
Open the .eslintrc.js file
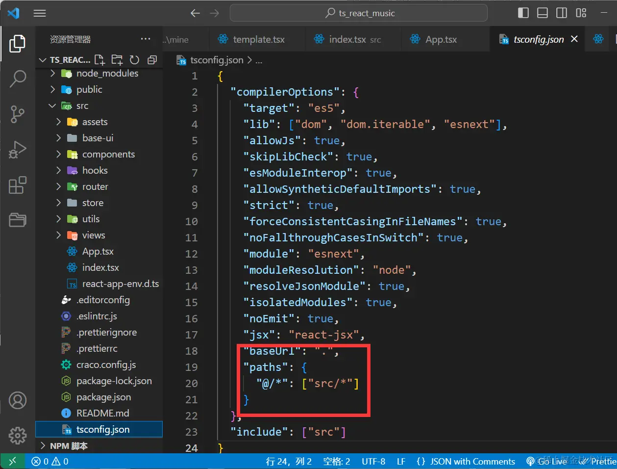(97, 316)
